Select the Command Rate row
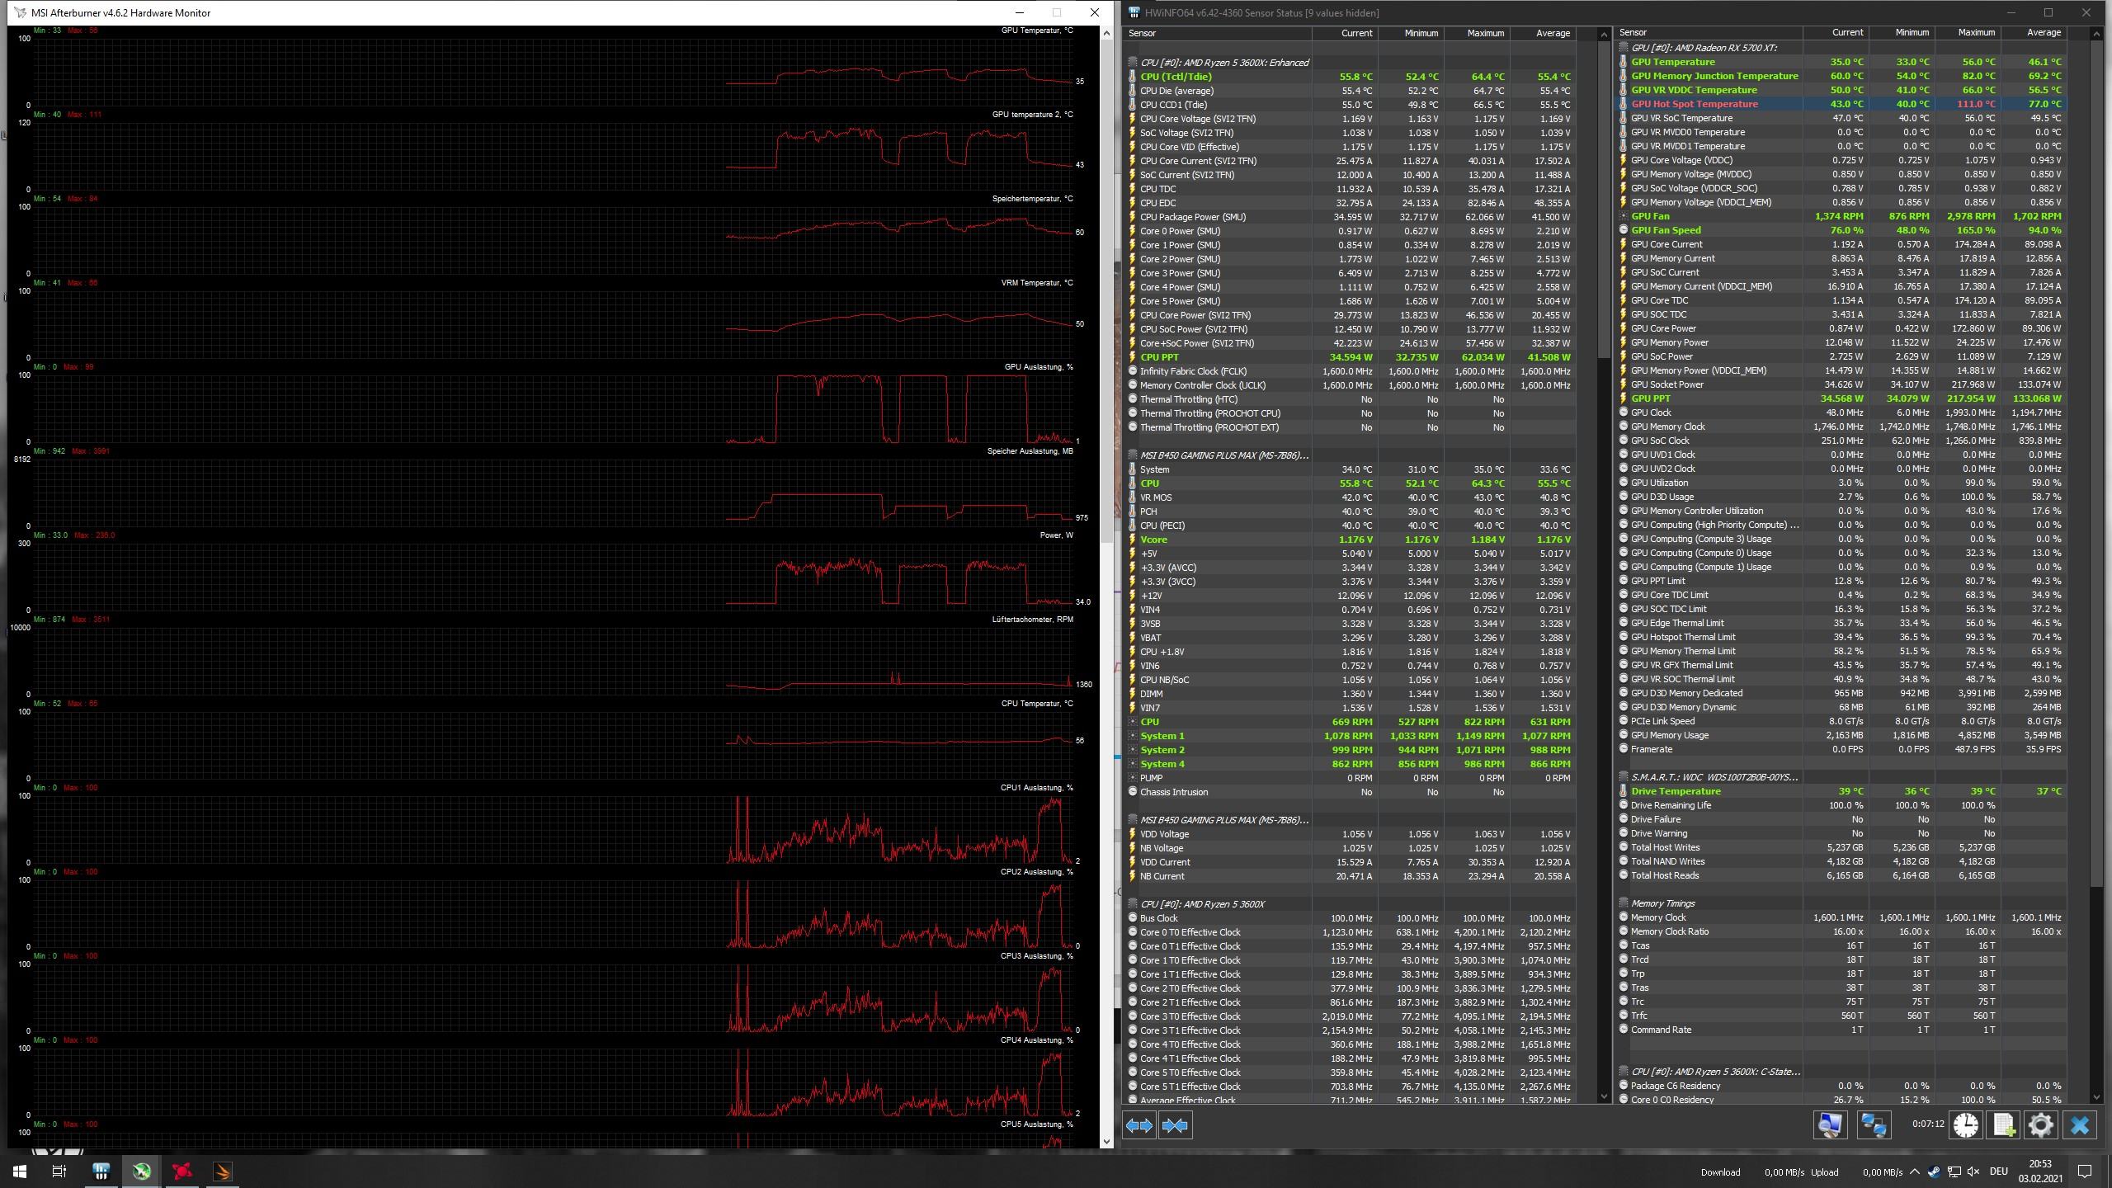This screenshot has height=1188, width=2112. pyautogui.click(x=1841, y=1030)
